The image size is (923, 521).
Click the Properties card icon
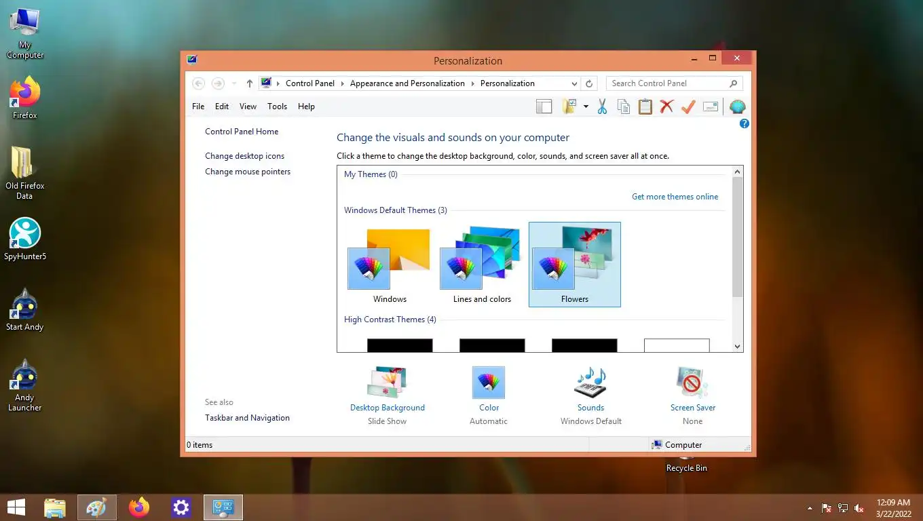(711, 107)
